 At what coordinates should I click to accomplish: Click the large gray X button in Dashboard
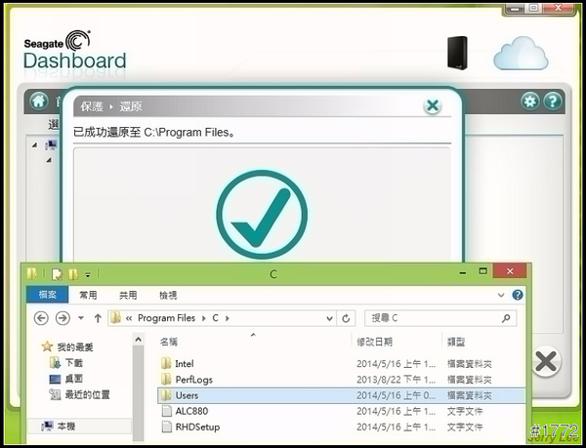click(x=546, y=361)
